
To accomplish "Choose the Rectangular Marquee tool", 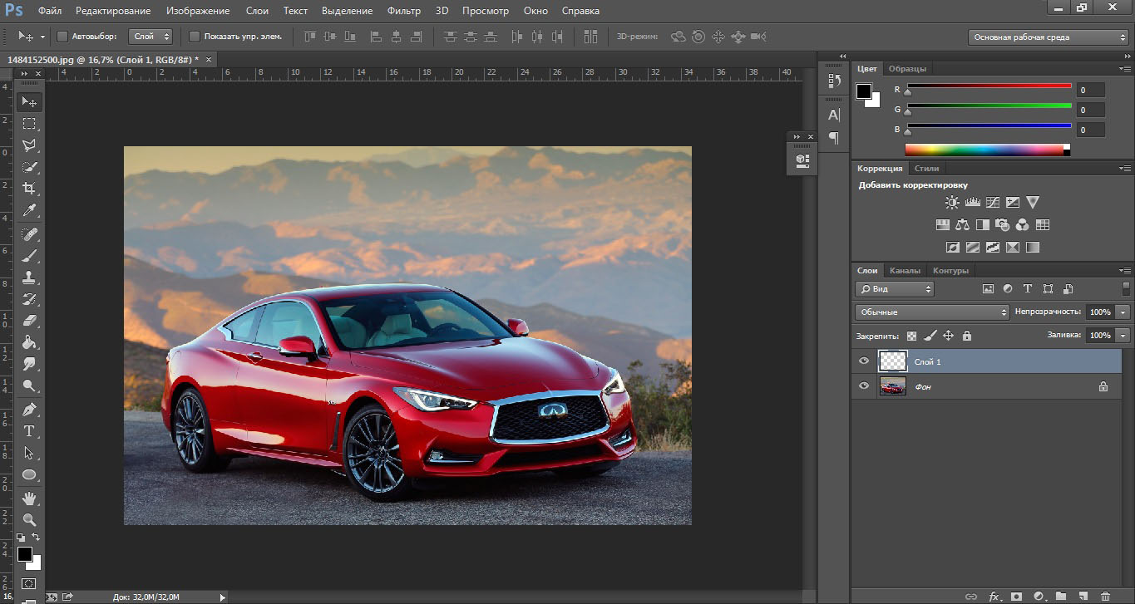I will [x=29, y=124].
